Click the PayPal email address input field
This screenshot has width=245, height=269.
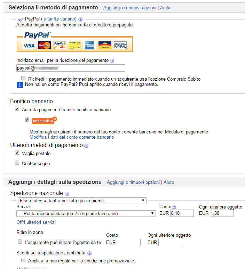point(71,68)
